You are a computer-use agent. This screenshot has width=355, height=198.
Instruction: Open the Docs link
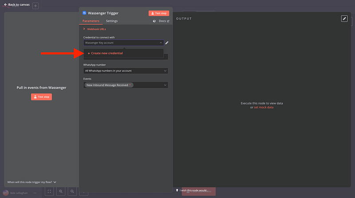tap(163, 21)
